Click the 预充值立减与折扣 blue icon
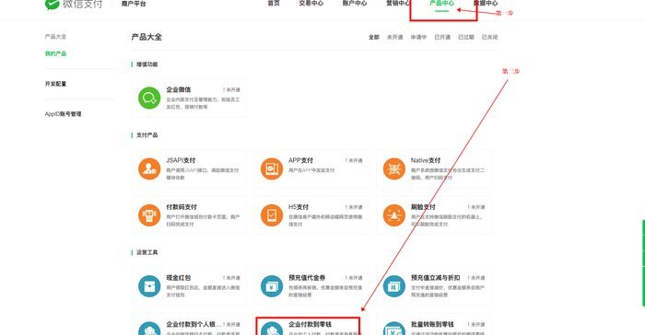 tap(394, 286)
